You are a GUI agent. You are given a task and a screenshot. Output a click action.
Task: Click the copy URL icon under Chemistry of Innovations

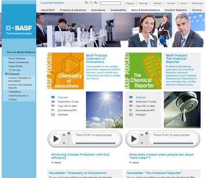pos(53,106)
